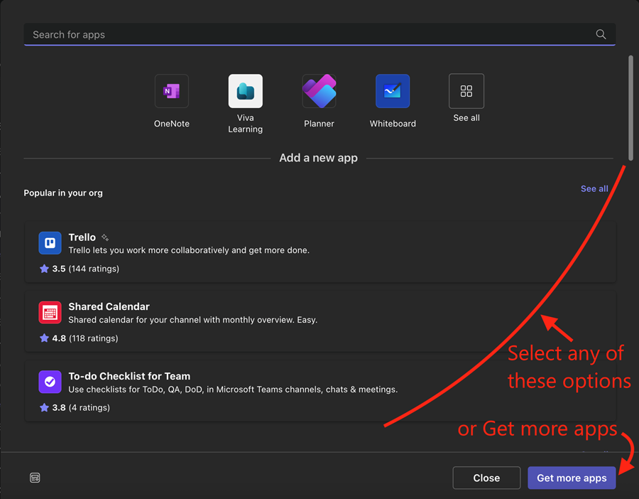Click the Popular in your org heading
The width and height of the screenshot is (639, 499).
click(x=63, y=193)
